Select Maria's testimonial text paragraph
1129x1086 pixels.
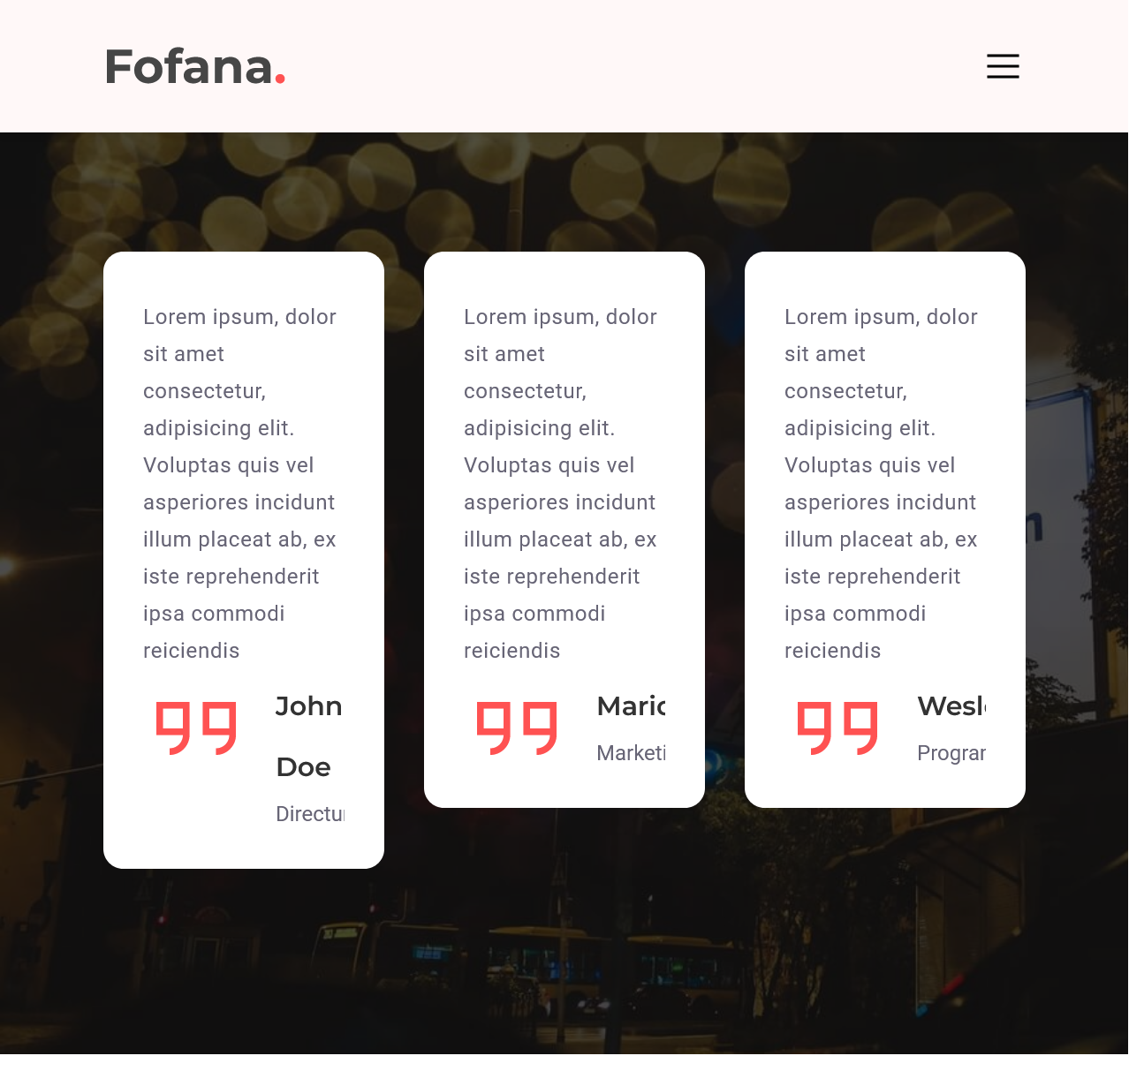(x=560, y=483)
